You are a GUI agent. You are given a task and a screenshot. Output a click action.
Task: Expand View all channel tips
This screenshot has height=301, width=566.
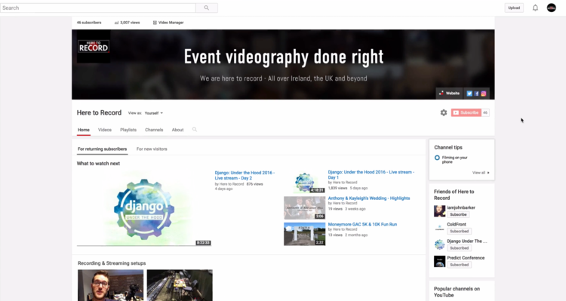click(481, 173)
